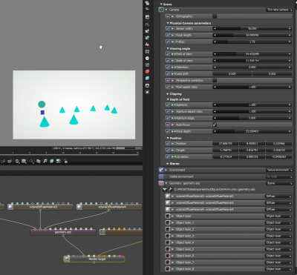Click the Focal depth value field
The height and width of the screenshot is (275, 297).
252,131
